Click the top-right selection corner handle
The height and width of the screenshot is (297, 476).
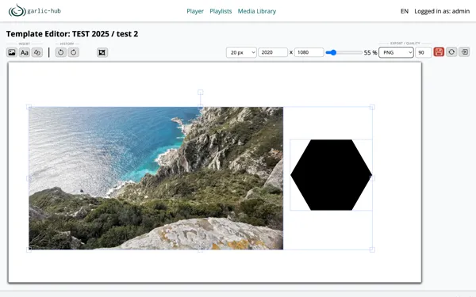372,107
